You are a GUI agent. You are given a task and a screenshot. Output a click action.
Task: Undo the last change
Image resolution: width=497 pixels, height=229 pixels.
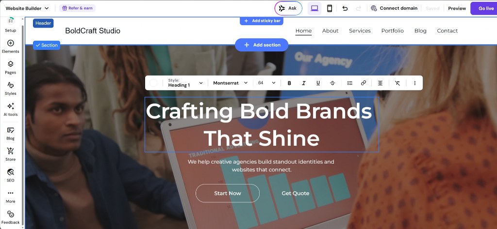pyautogui.click(x=345, y=8)
